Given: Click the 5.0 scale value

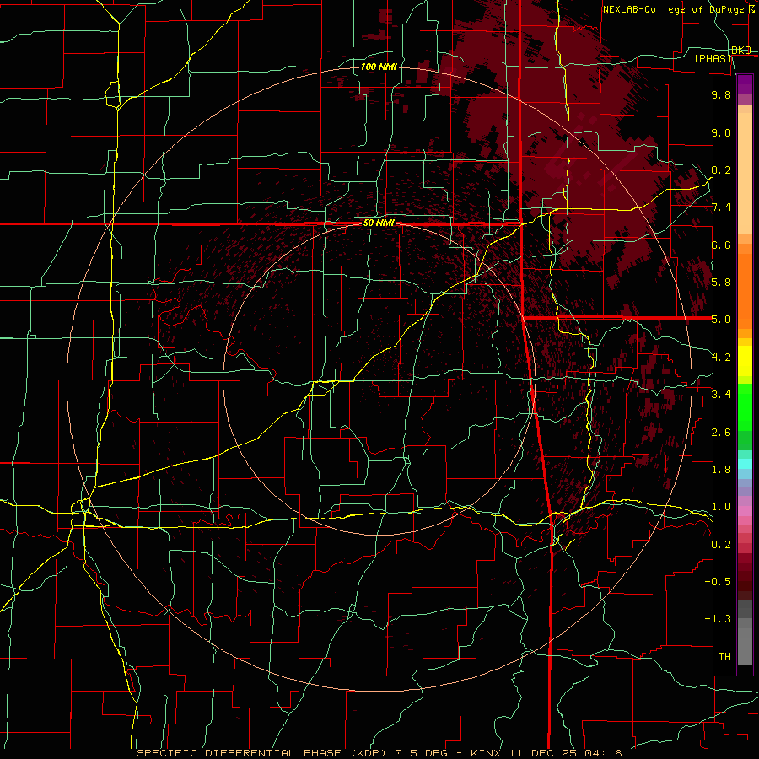Looking at the screenshot, I should click(721, 320).
